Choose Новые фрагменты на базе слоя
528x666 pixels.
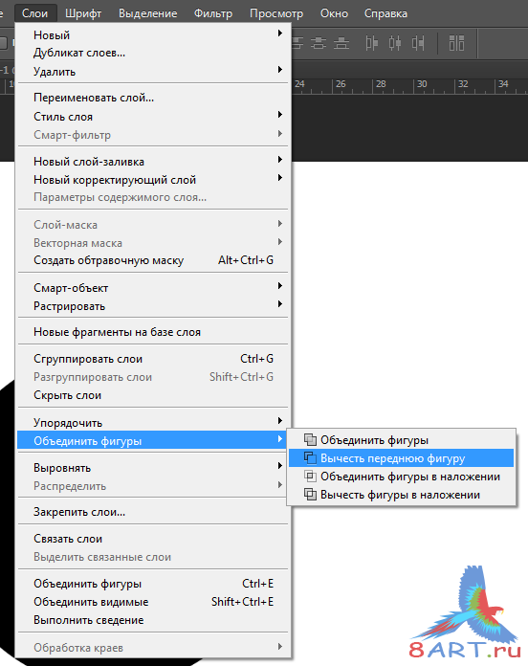[x=153, y=332]
